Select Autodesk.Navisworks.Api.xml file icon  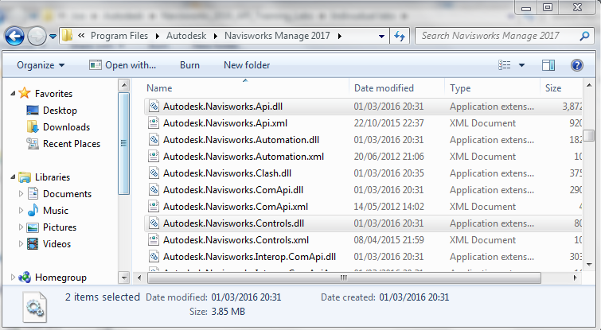click(154, 123)
